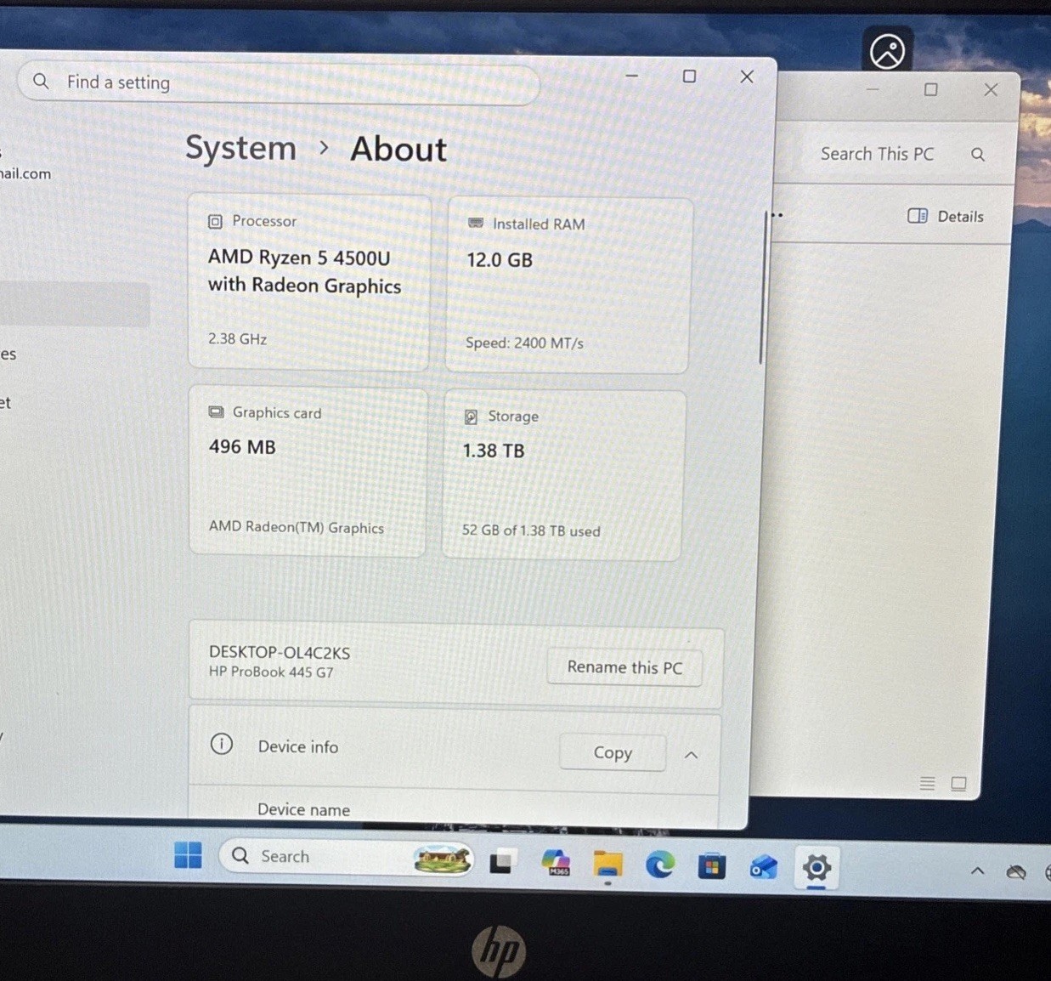Click the magnifier icon in Find a setting
The width and height of the screenshot is (1051, 981).
point(40,81)
